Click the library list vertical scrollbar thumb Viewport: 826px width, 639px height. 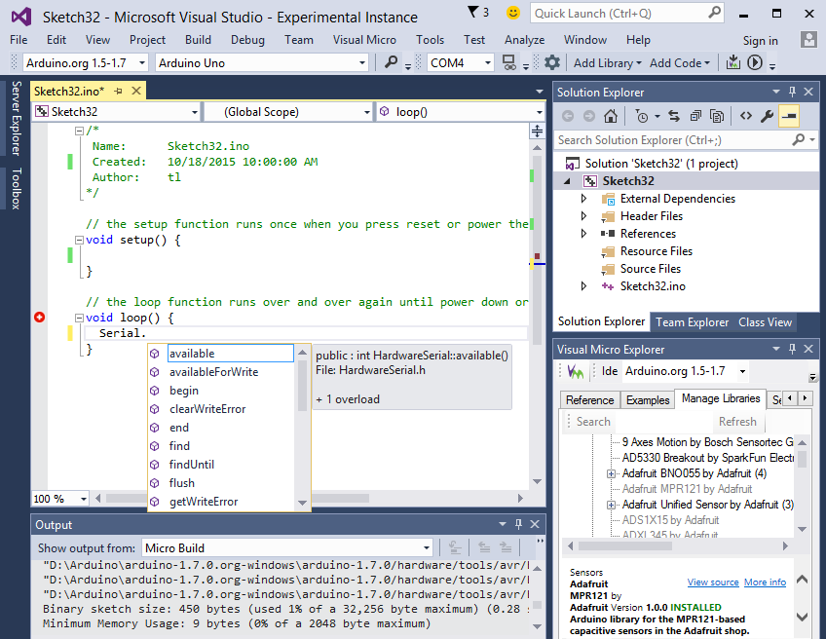(x=803, y=458)
